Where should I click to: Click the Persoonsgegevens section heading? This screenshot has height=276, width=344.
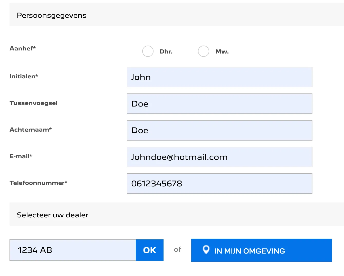coord(52,15)
